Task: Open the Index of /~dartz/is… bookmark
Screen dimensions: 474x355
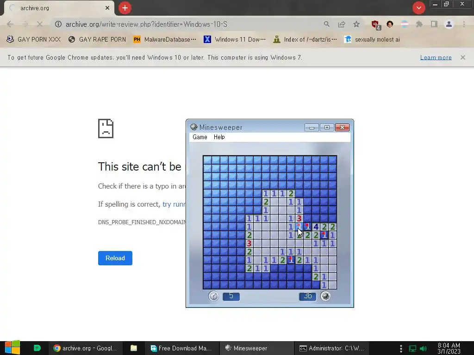Action: [x=305, y=39]
